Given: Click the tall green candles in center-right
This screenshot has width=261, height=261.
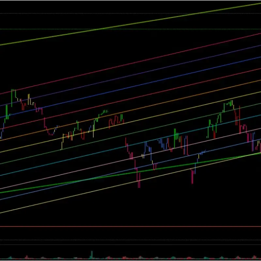Looking at the screenshot, I should click(176, 135).
